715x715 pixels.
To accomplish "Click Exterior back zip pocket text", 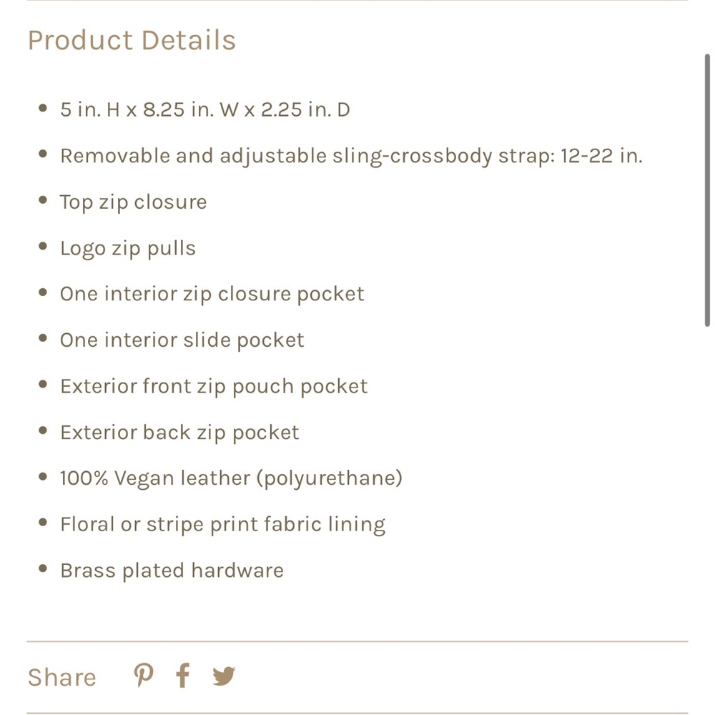I will click(179, 433).
